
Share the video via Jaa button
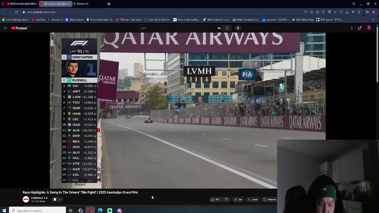tap(238, 199)
